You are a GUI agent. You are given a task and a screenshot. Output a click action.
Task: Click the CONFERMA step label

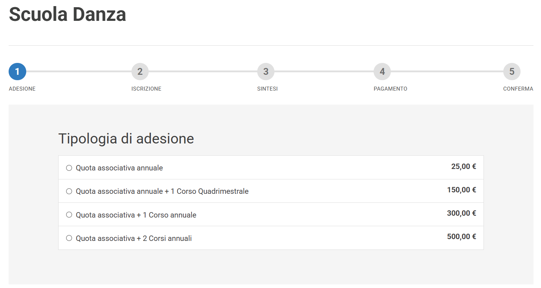pyautogui.click(x=518, y=89)
